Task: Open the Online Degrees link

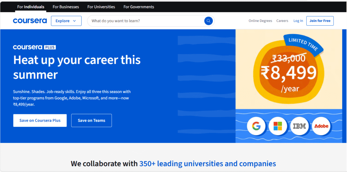Action: pos(260,21)
